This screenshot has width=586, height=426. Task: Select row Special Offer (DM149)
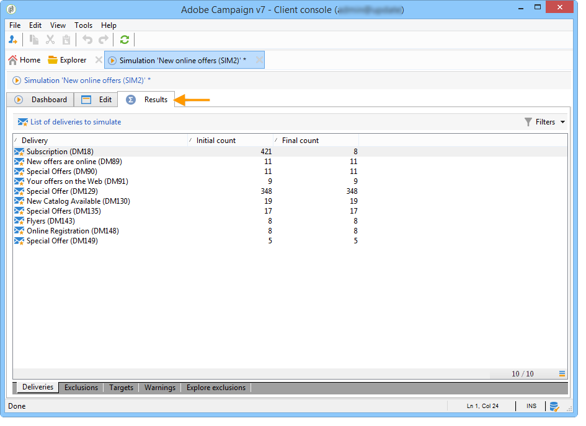tap(290, 241)
